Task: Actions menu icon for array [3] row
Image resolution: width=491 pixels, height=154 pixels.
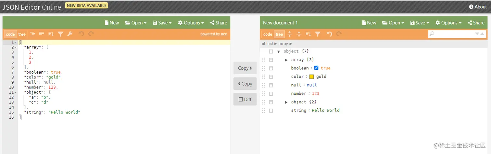Action: (x=271, y=60)
